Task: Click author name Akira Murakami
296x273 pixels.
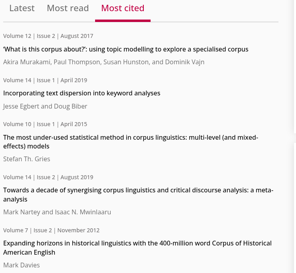Action: pos(26,62)
